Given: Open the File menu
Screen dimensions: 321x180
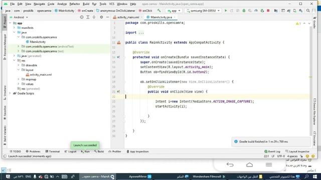Looking at the screenshot, I should pos(12,4).
